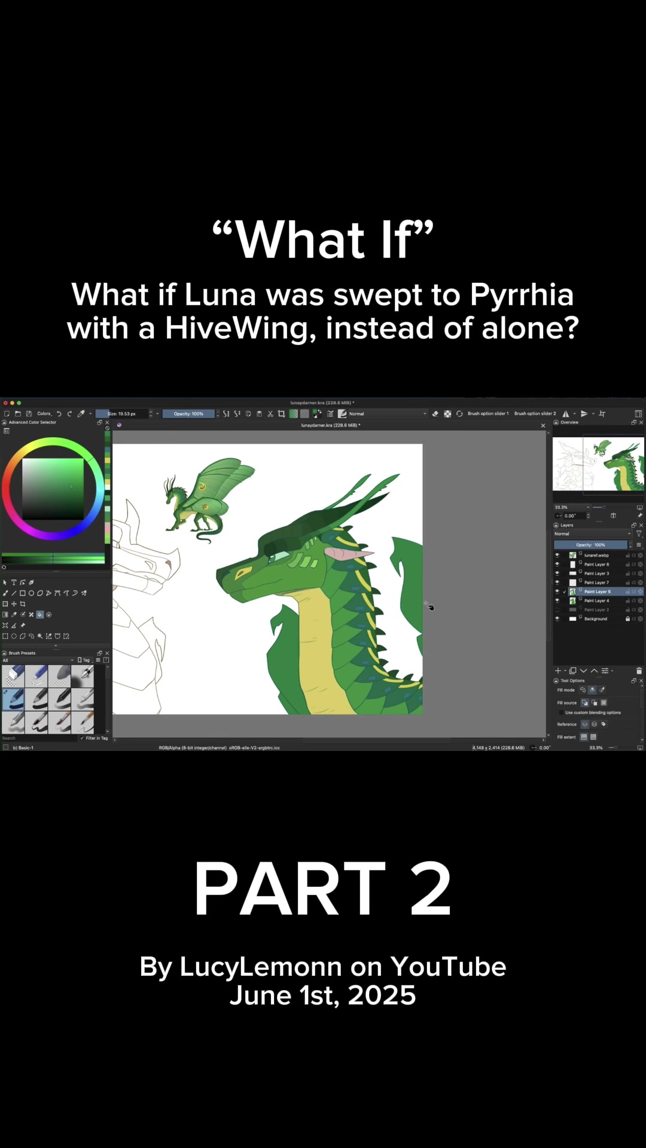Viewport: 646px width, 1148px height.
Task: Select the Contiguous Selection magic wand
Action: tap(40, 636)
